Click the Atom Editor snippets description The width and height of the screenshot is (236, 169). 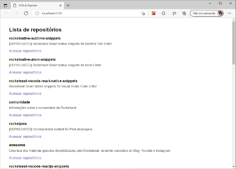click(55, 65)
